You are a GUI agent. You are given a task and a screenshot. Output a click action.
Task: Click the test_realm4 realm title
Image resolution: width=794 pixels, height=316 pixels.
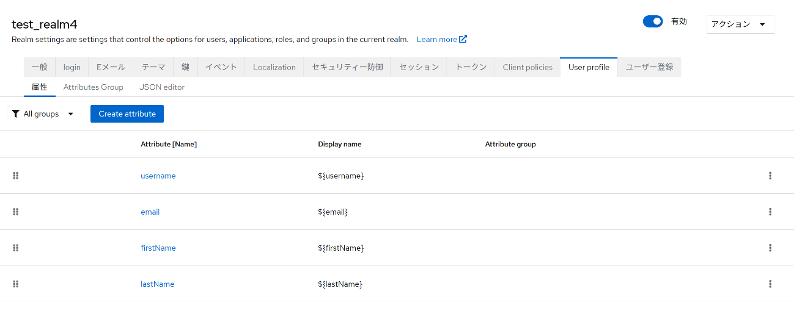pyautogui.click(x=45, y=24)
